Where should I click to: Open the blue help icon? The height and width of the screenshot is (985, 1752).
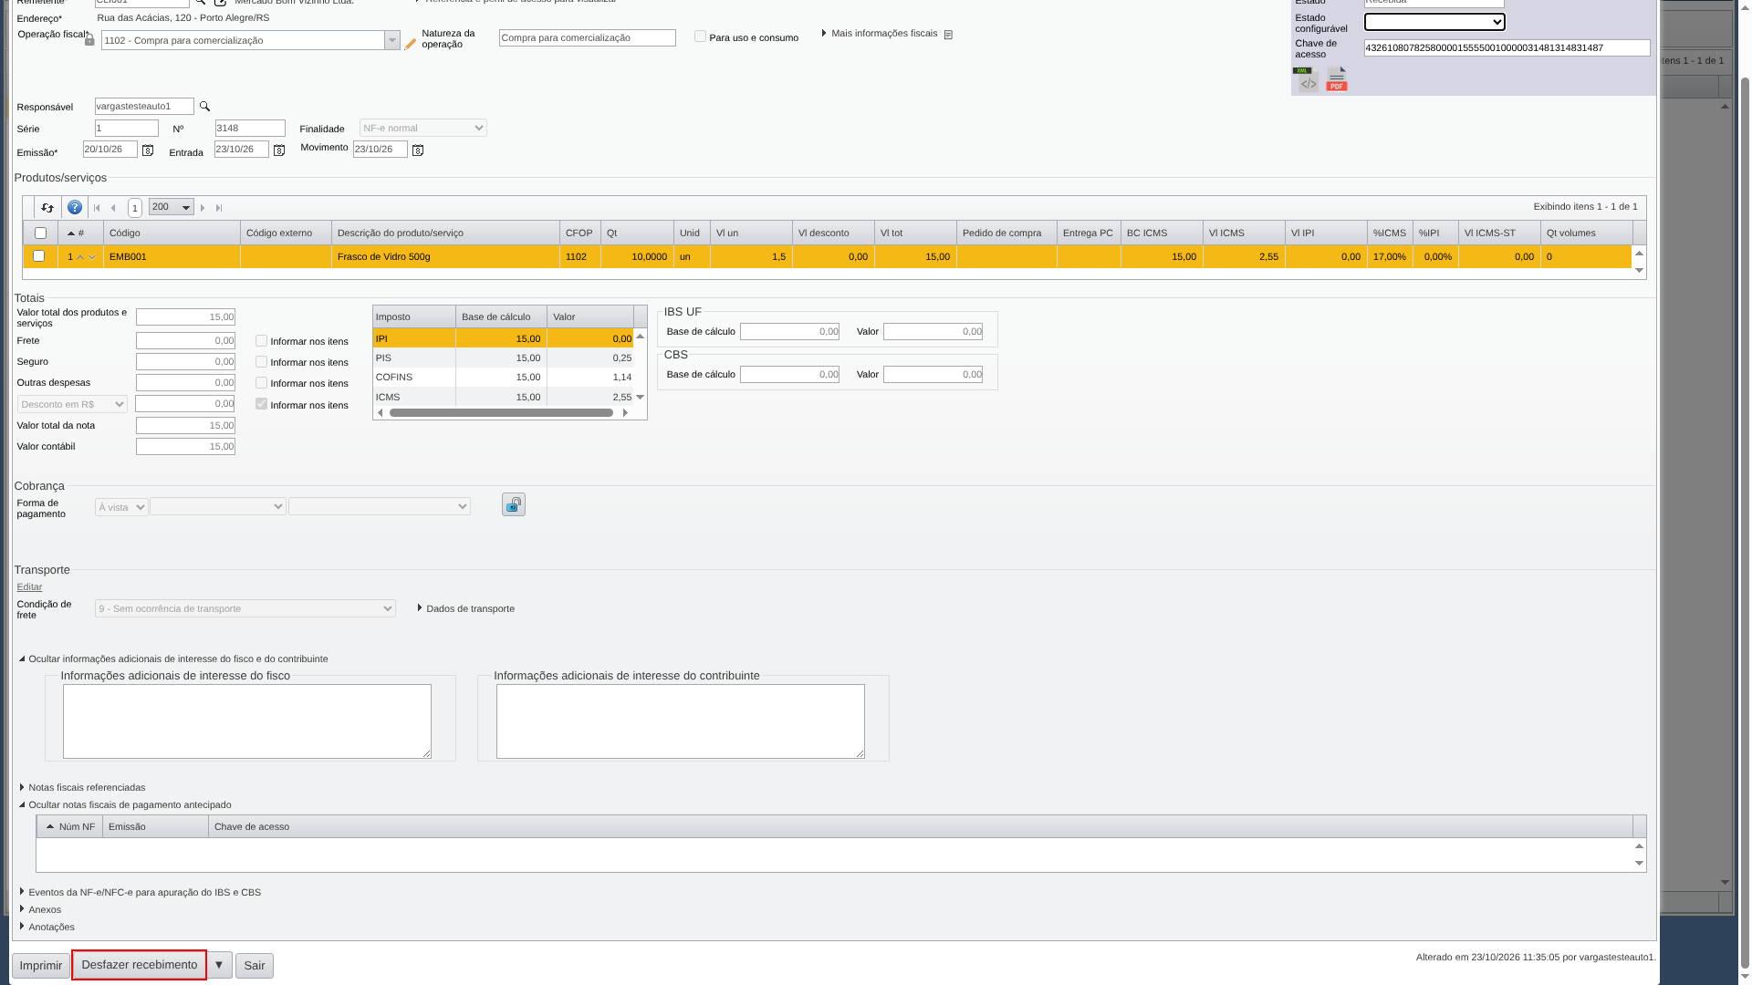75,208
